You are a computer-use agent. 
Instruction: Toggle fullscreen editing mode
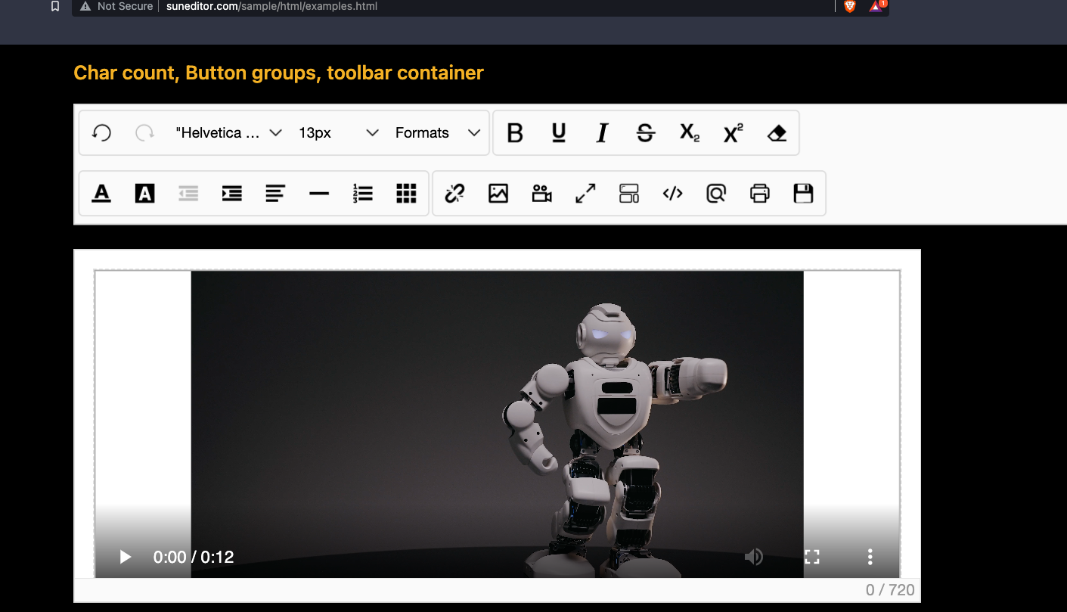(585, 193)
